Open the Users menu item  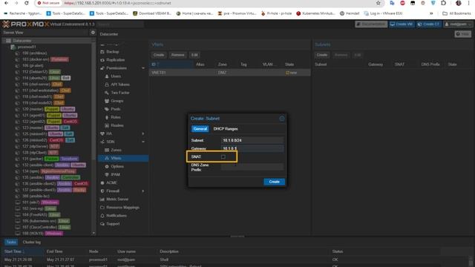(116, 76)
